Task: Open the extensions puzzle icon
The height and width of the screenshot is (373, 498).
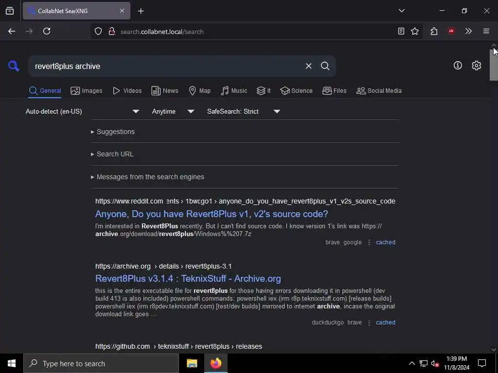Action: 434,31
